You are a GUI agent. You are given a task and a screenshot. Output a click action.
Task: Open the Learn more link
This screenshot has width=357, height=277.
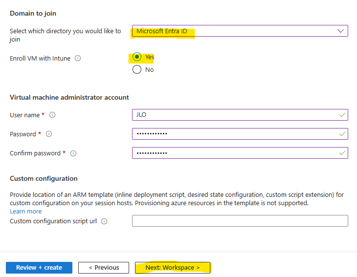click(x=26, y=211)
